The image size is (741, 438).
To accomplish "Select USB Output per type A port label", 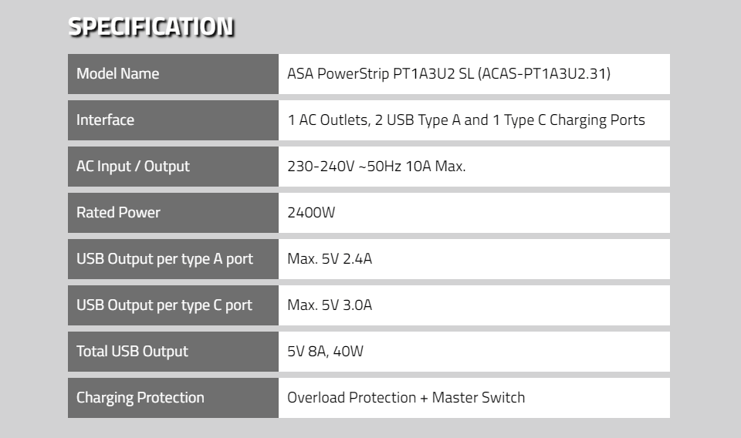I will tap(164, 258).
